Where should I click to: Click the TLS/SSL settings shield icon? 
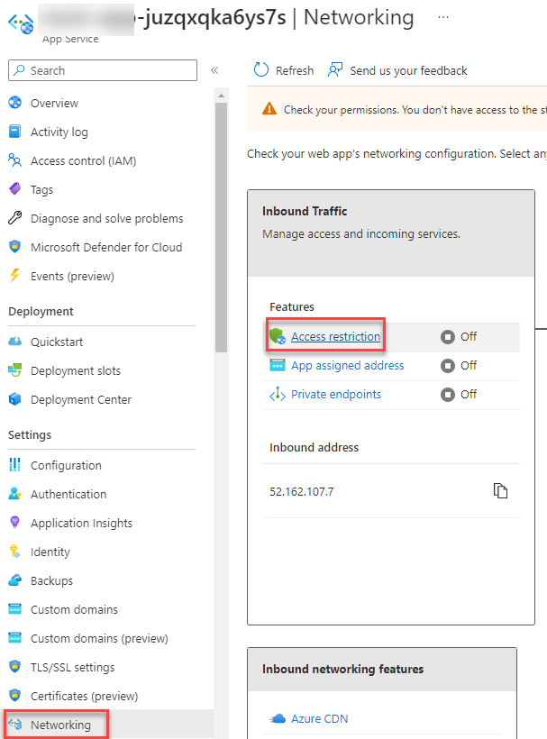pos(15,666)
